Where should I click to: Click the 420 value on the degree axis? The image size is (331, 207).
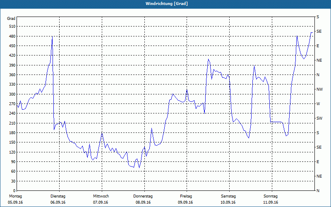point(12,55)
